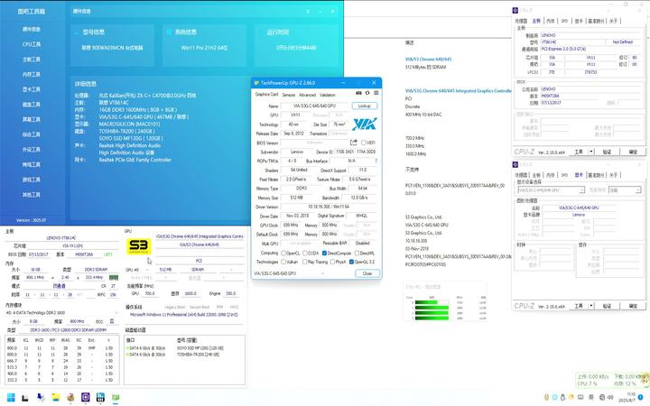Click the S3 Graphics logo in summary window
The width and height of the screenshot is (650, 406).
138,246
